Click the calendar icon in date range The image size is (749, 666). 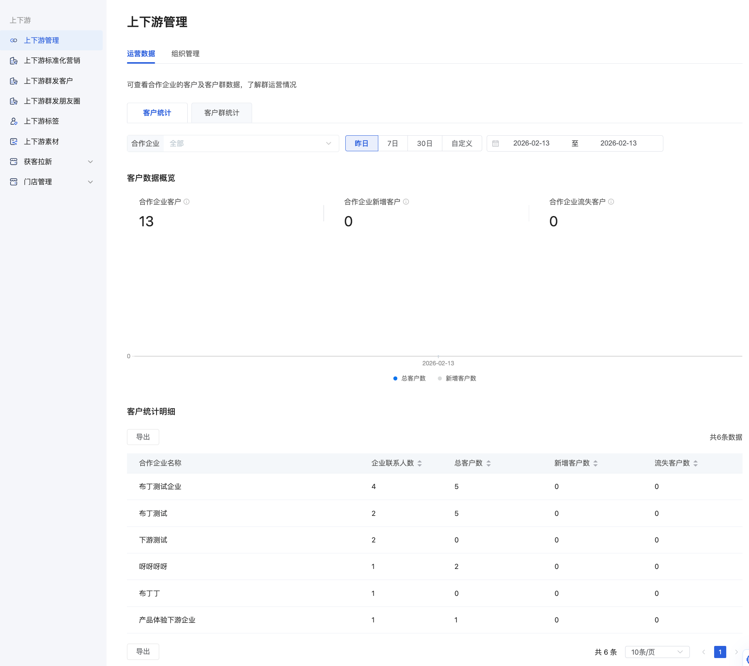(x=495, y=144)
